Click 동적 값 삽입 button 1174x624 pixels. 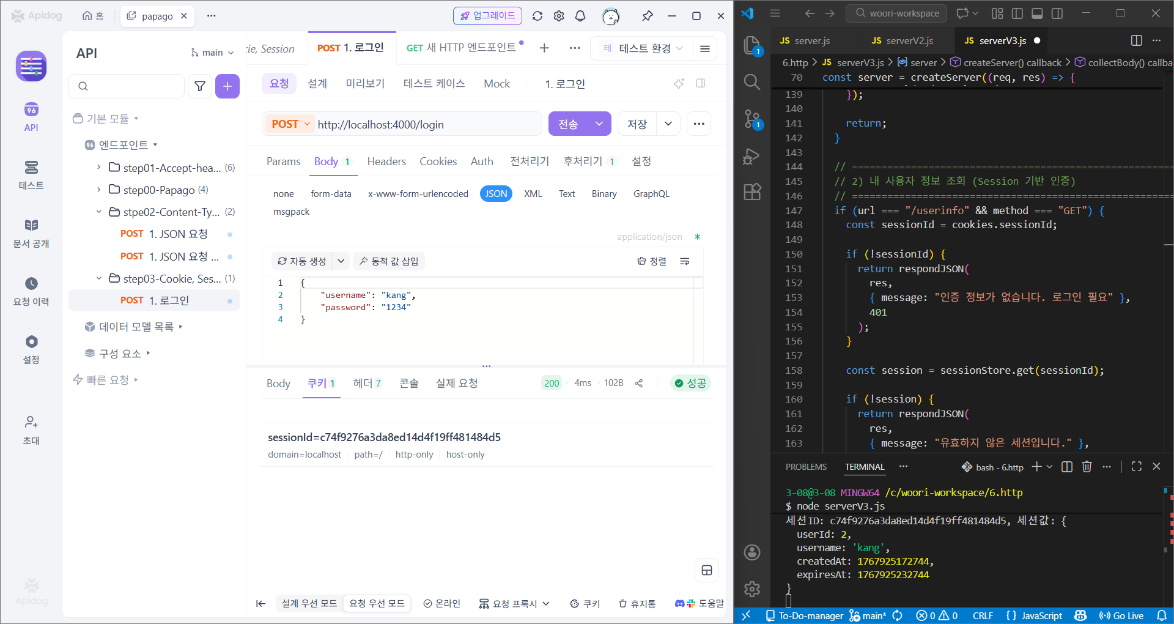coord(389,261)
